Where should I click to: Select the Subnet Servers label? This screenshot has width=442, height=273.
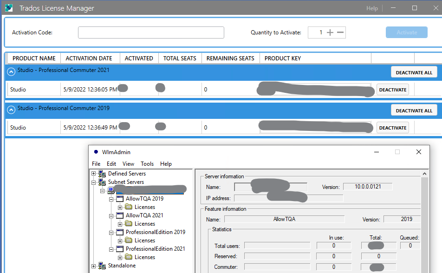126,182
